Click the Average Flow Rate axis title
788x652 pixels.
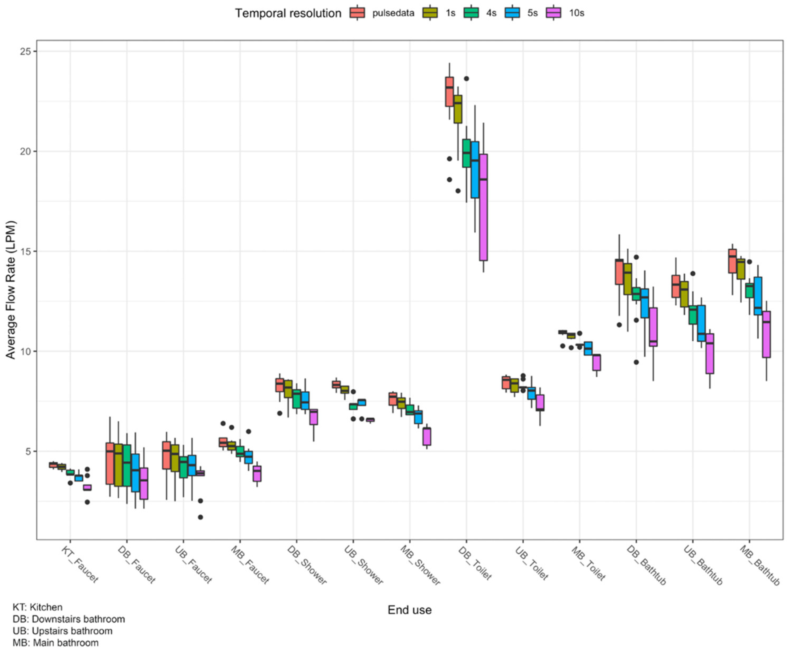pyautogui.click(x=11, y=290)
